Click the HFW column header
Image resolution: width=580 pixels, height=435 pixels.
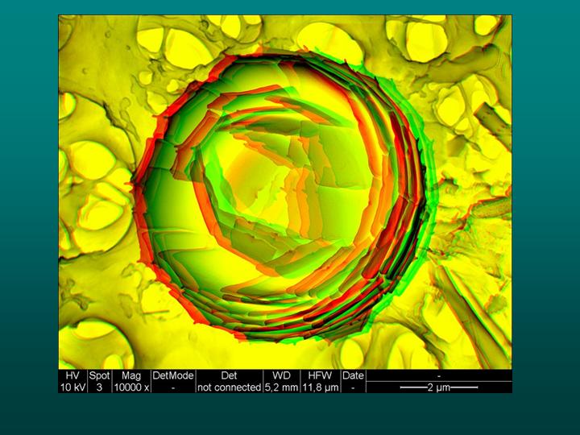320,375
